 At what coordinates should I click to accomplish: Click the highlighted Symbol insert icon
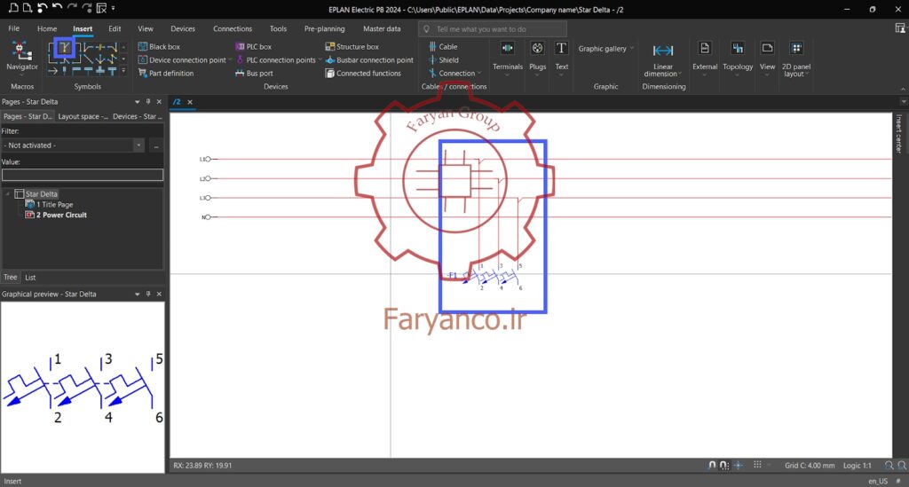64,48
